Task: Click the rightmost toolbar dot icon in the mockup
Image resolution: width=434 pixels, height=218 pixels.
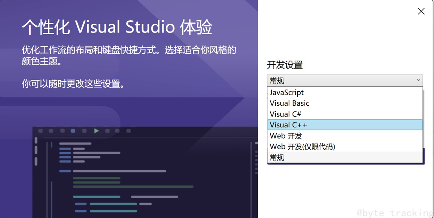Action: [129, 131]
